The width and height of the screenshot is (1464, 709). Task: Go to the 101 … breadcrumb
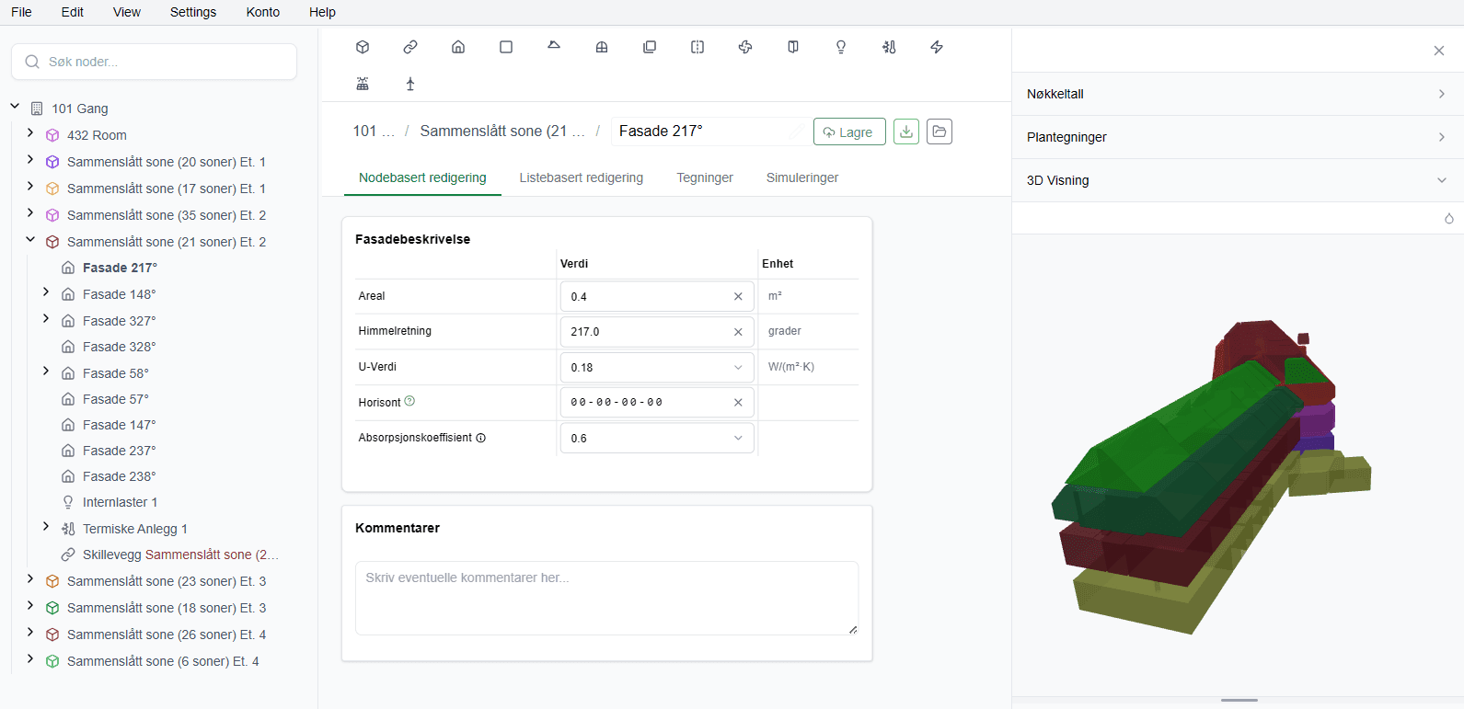(x=374, y=132)
